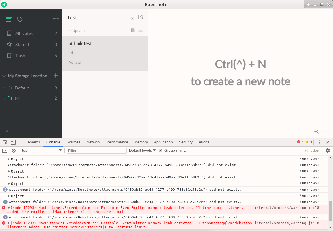The image size is (333, 231).
Task: Open the tags view icon
Action: pos(20,19)
